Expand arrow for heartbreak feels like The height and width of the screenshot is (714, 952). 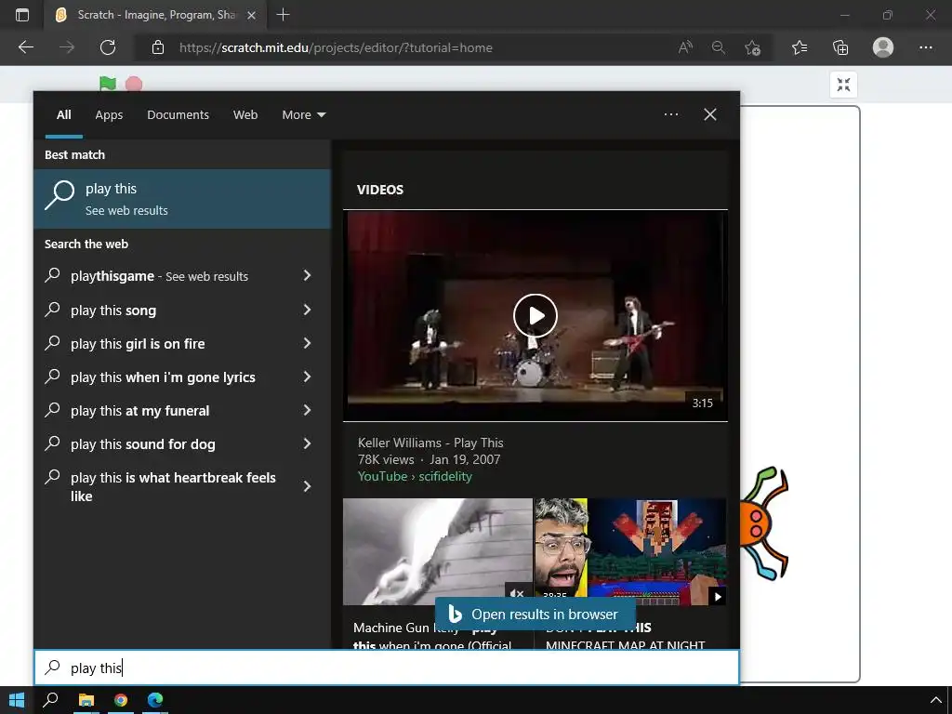(x=307, y=486)
